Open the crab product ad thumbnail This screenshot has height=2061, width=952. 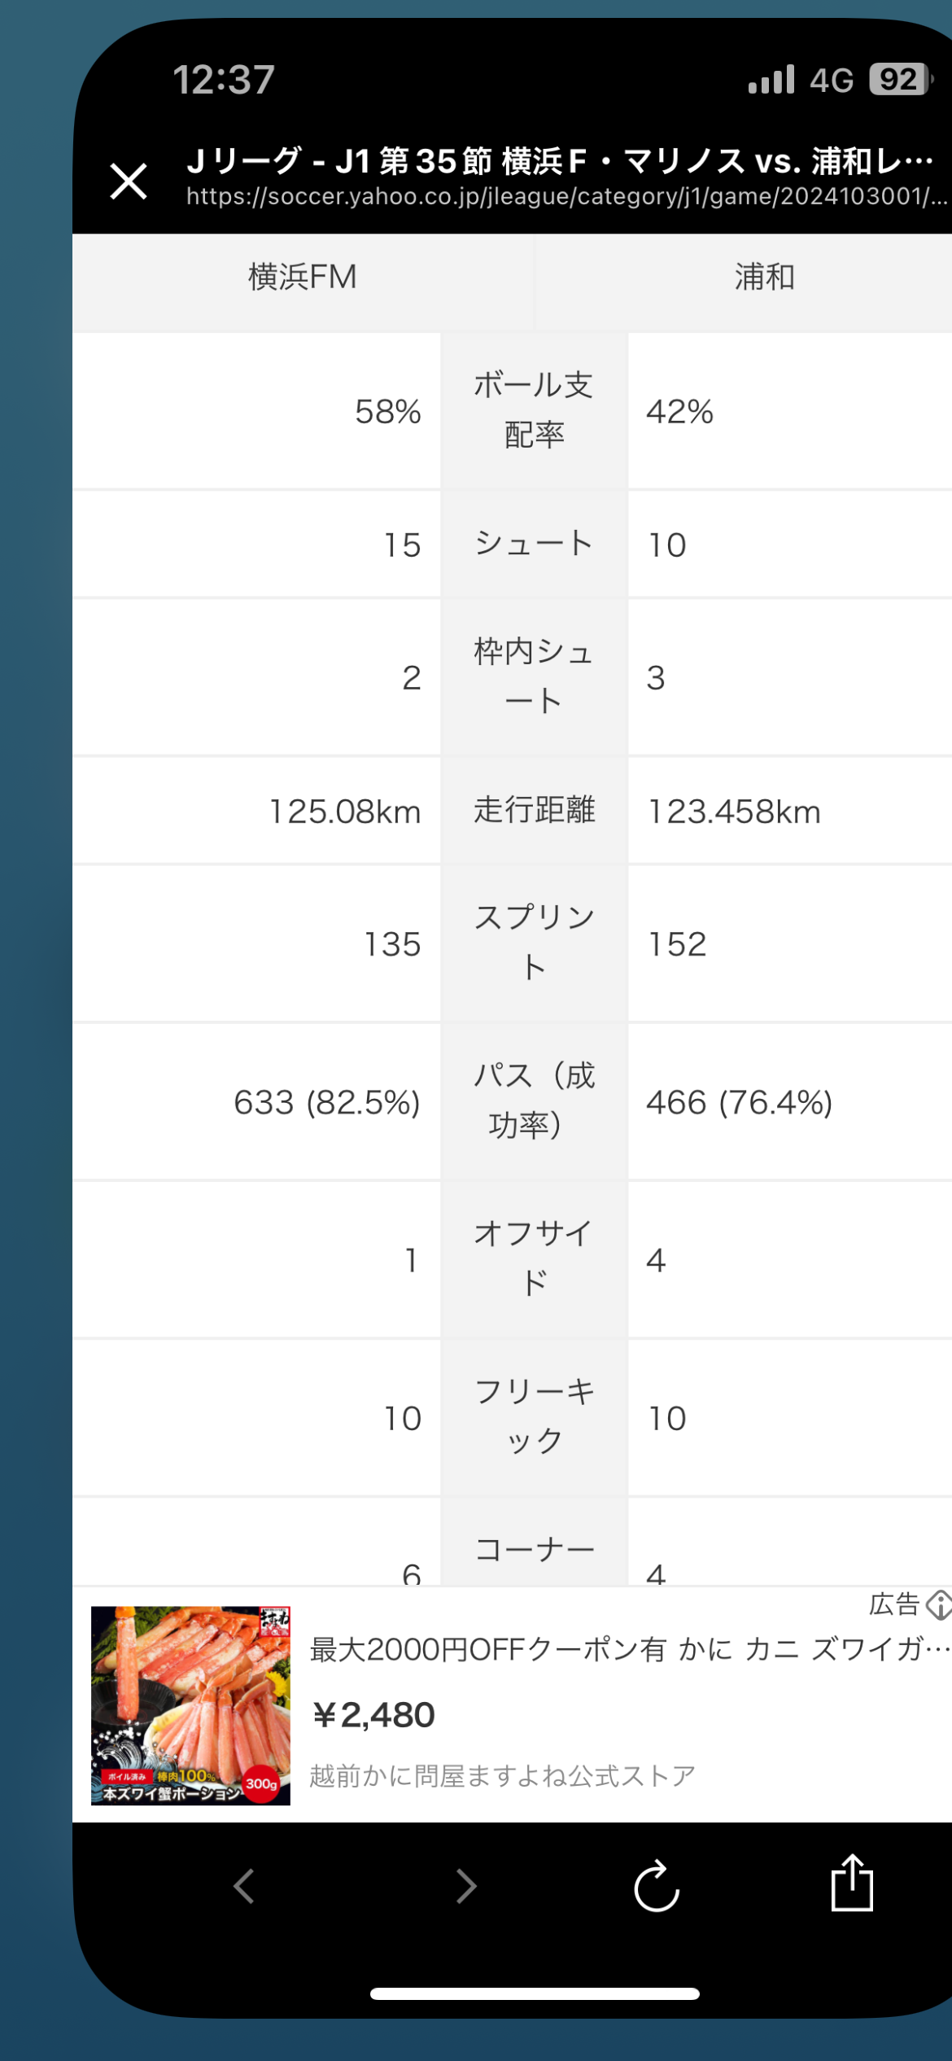pyautogui.click(x=190, y=1704)
